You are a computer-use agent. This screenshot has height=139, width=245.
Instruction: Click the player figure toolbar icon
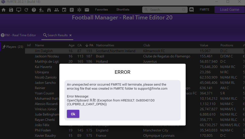(41, 10)
